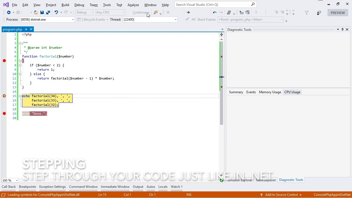Open the Solution Explorer tab

click(240, 180)
